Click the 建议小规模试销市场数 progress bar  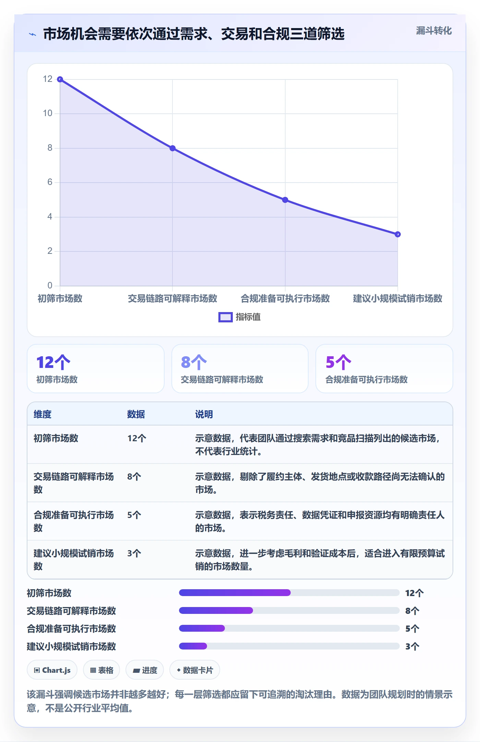(x=289, y=646)
